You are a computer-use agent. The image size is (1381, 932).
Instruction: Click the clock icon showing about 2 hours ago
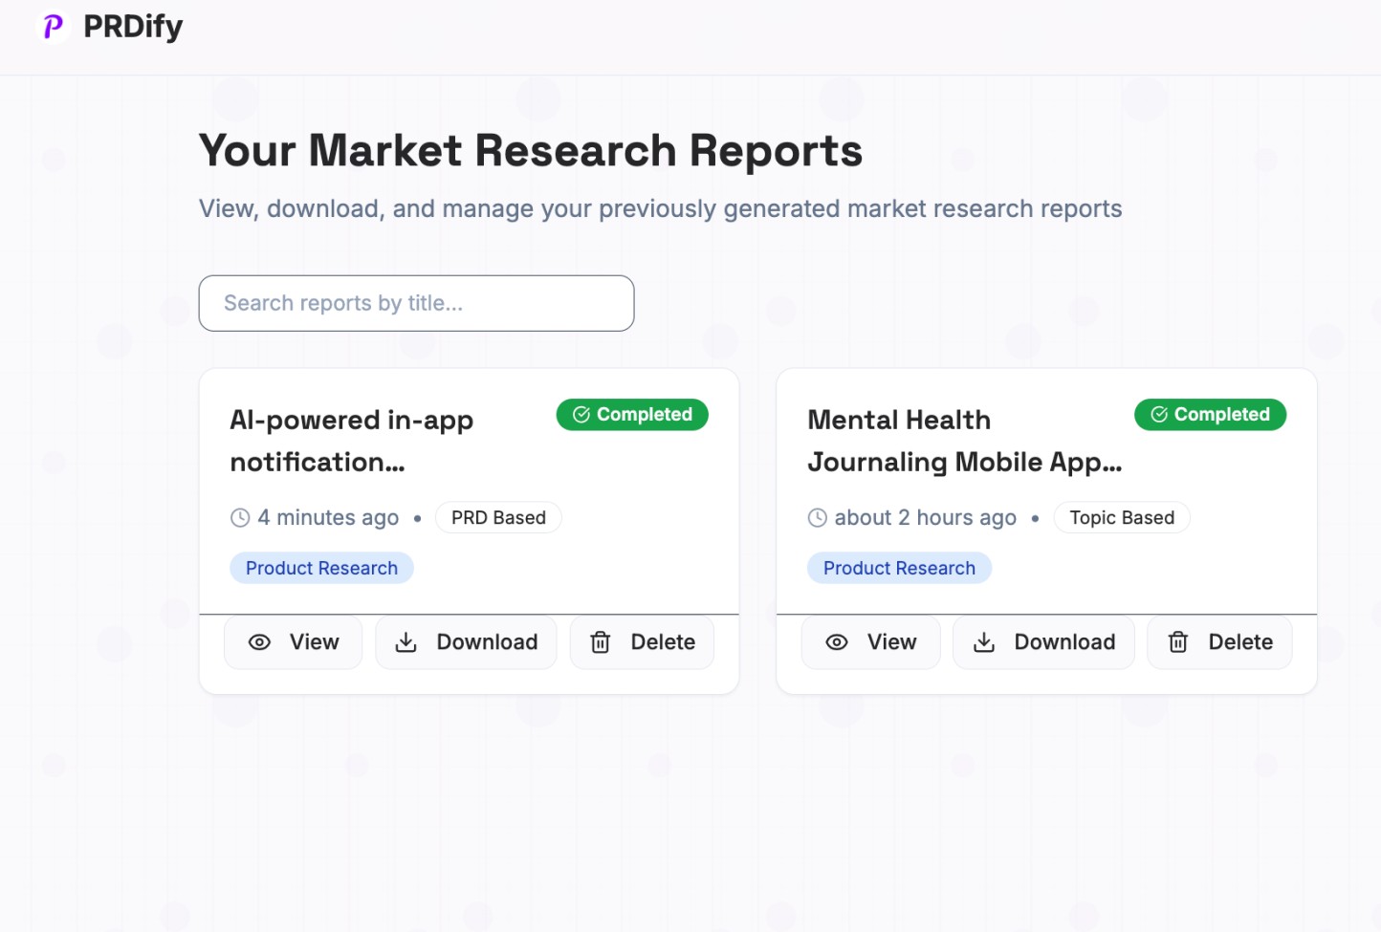817,517
